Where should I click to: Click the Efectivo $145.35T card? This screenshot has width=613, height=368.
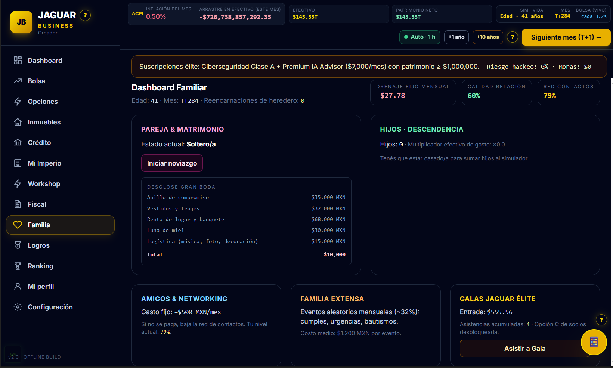tap(339, 14)
